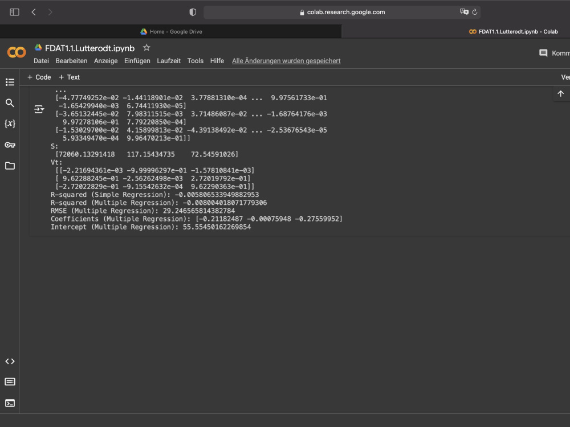The width and height of the screenshot is (570, 427).
Task: Click the cell output options icon
Action: 39,109
